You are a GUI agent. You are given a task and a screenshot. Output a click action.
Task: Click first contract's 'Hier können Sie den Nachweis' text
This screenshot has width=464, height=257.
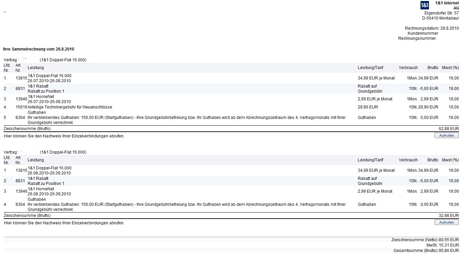(x=64, y=136)
